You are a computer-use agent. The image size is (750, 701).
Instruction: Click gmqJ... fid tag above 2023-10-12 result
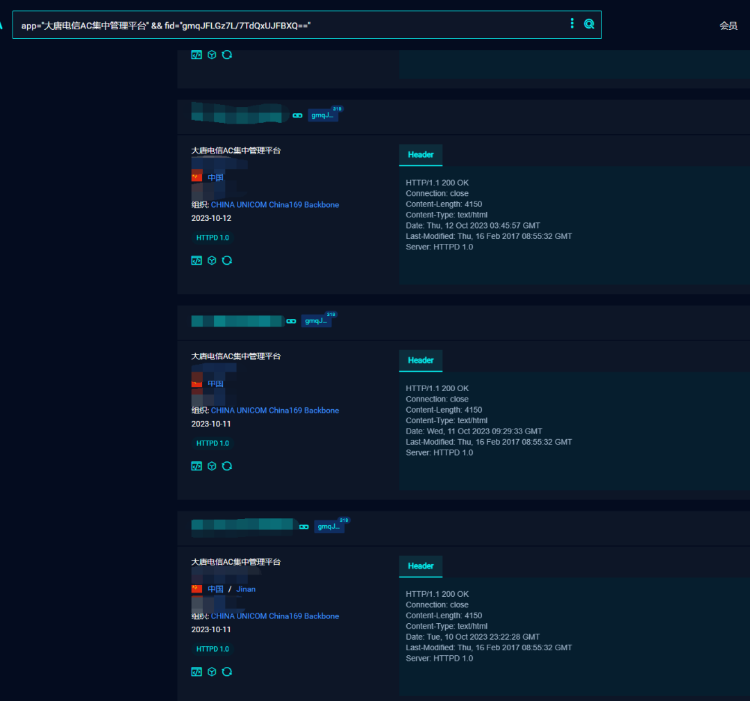coord(323,115)
